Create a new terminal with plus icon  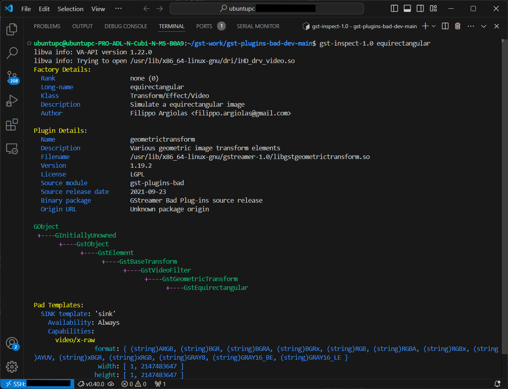[425, 26]
